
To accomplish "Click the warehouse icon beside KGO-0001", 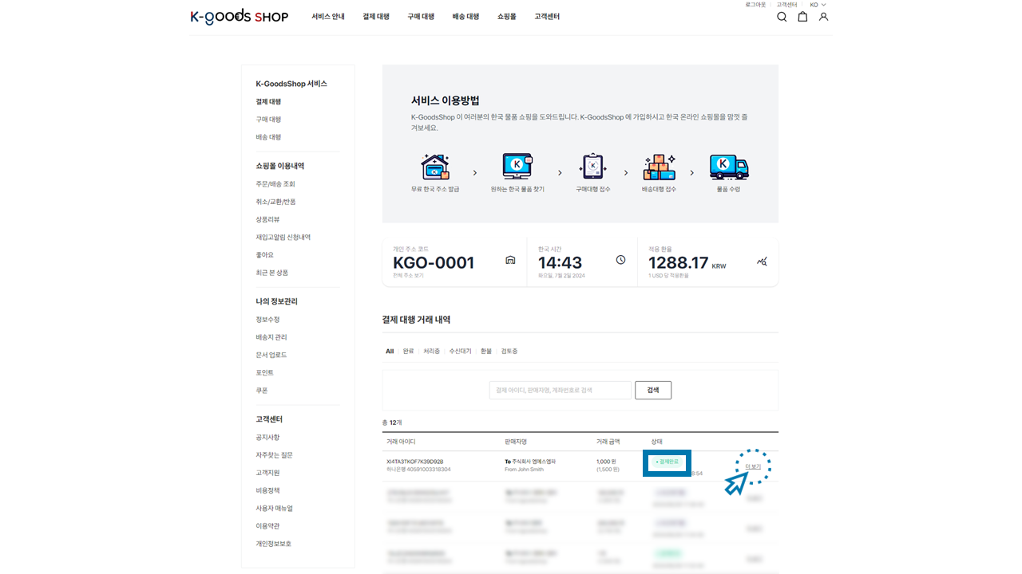I will point(510,261).
